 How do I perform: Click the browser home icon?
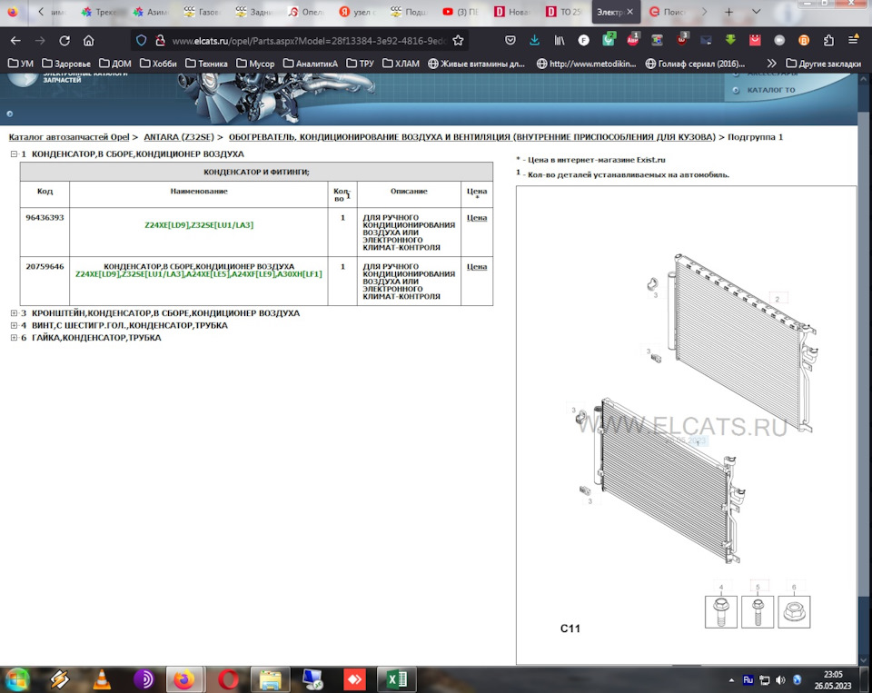pos(88,41)
